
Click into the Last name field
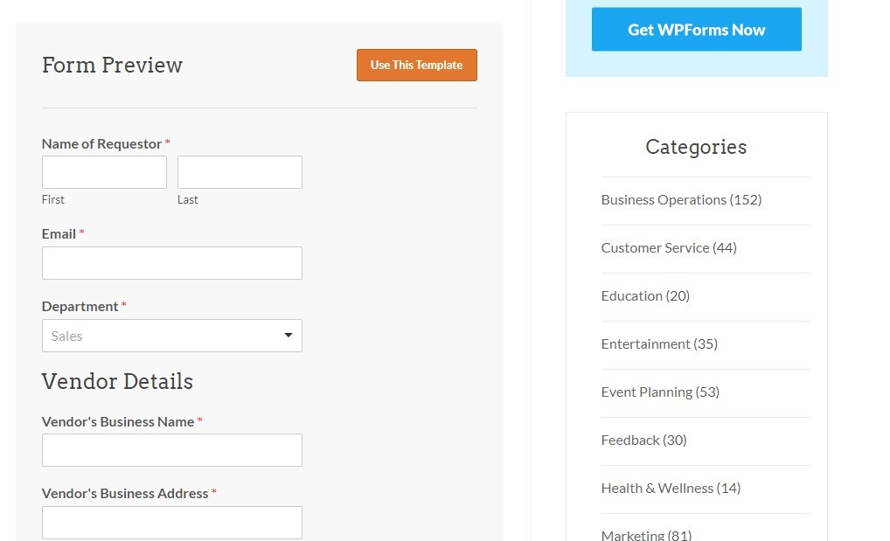(240, 172)
